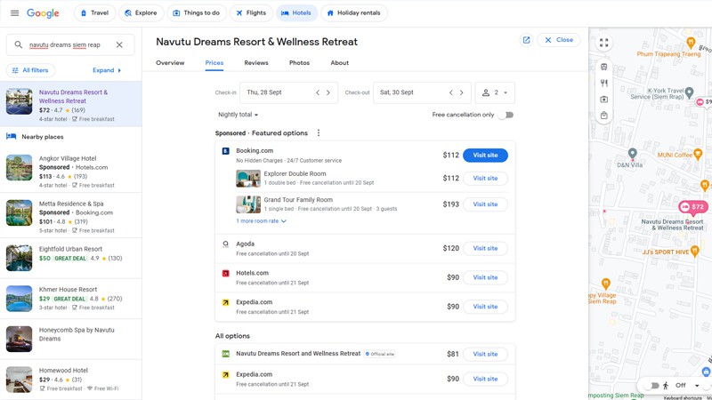The width and height of the screenshot is (712, 400).
Task: Open the Flights tab in top navigation
Action: (x=251, y=13)
